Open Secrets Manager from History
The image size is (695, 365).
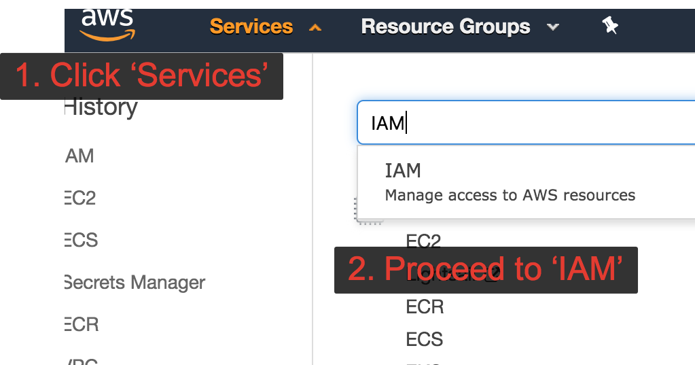tap(135, 283)
